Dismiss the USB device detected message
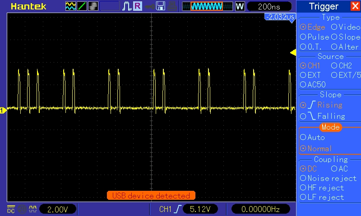This screenshot has height=216, width=361. click(151, 196)
